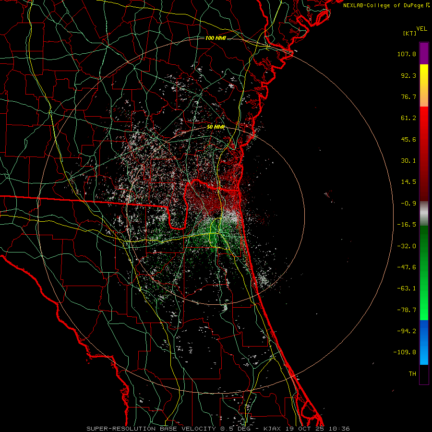Click the -94.2 velocity scale label
Viewport: 432px width, 432px height.
click(407, 331)
